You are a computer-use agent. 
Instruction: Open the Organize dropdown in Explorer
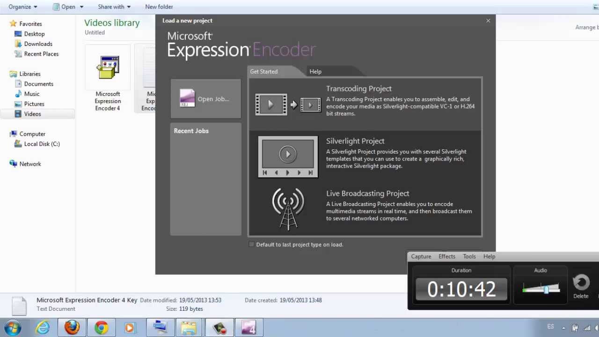22,7
